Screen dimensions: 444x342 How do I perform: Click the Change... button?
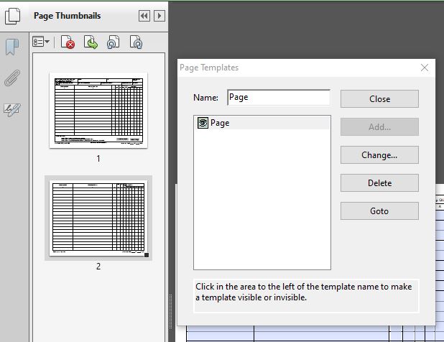point(379,155)
